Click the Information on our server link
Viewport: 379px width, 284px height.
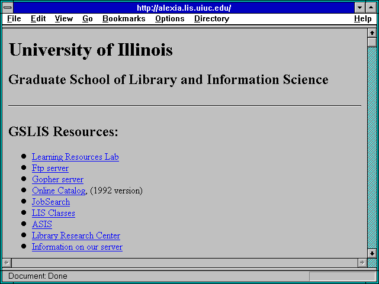[77, 247]
